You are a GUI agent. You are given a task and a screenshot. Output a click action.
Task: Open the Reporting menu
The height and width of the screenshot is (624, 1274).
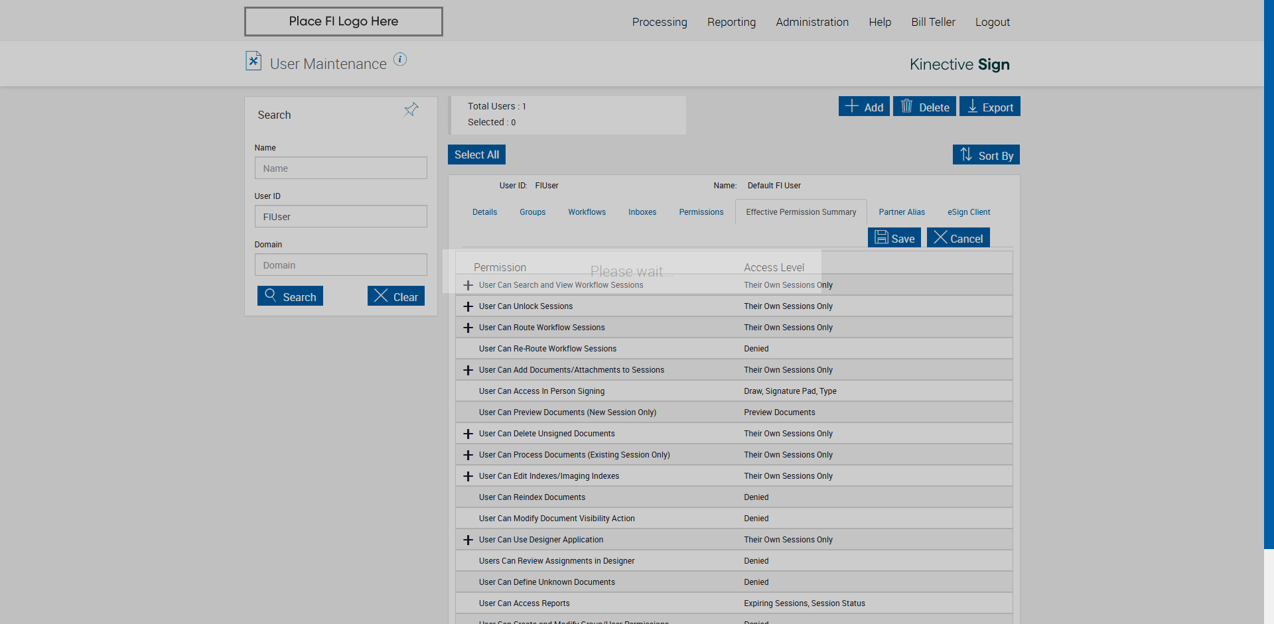pos(731,22)
